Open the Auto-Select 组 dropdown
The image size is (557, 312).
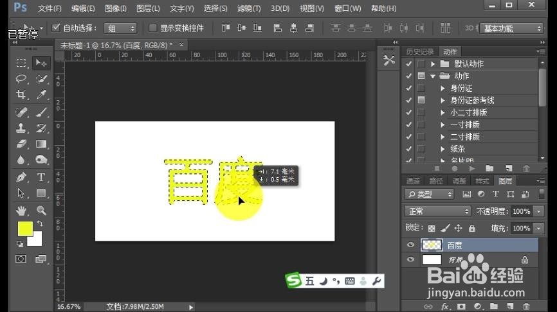coord(120,28)
